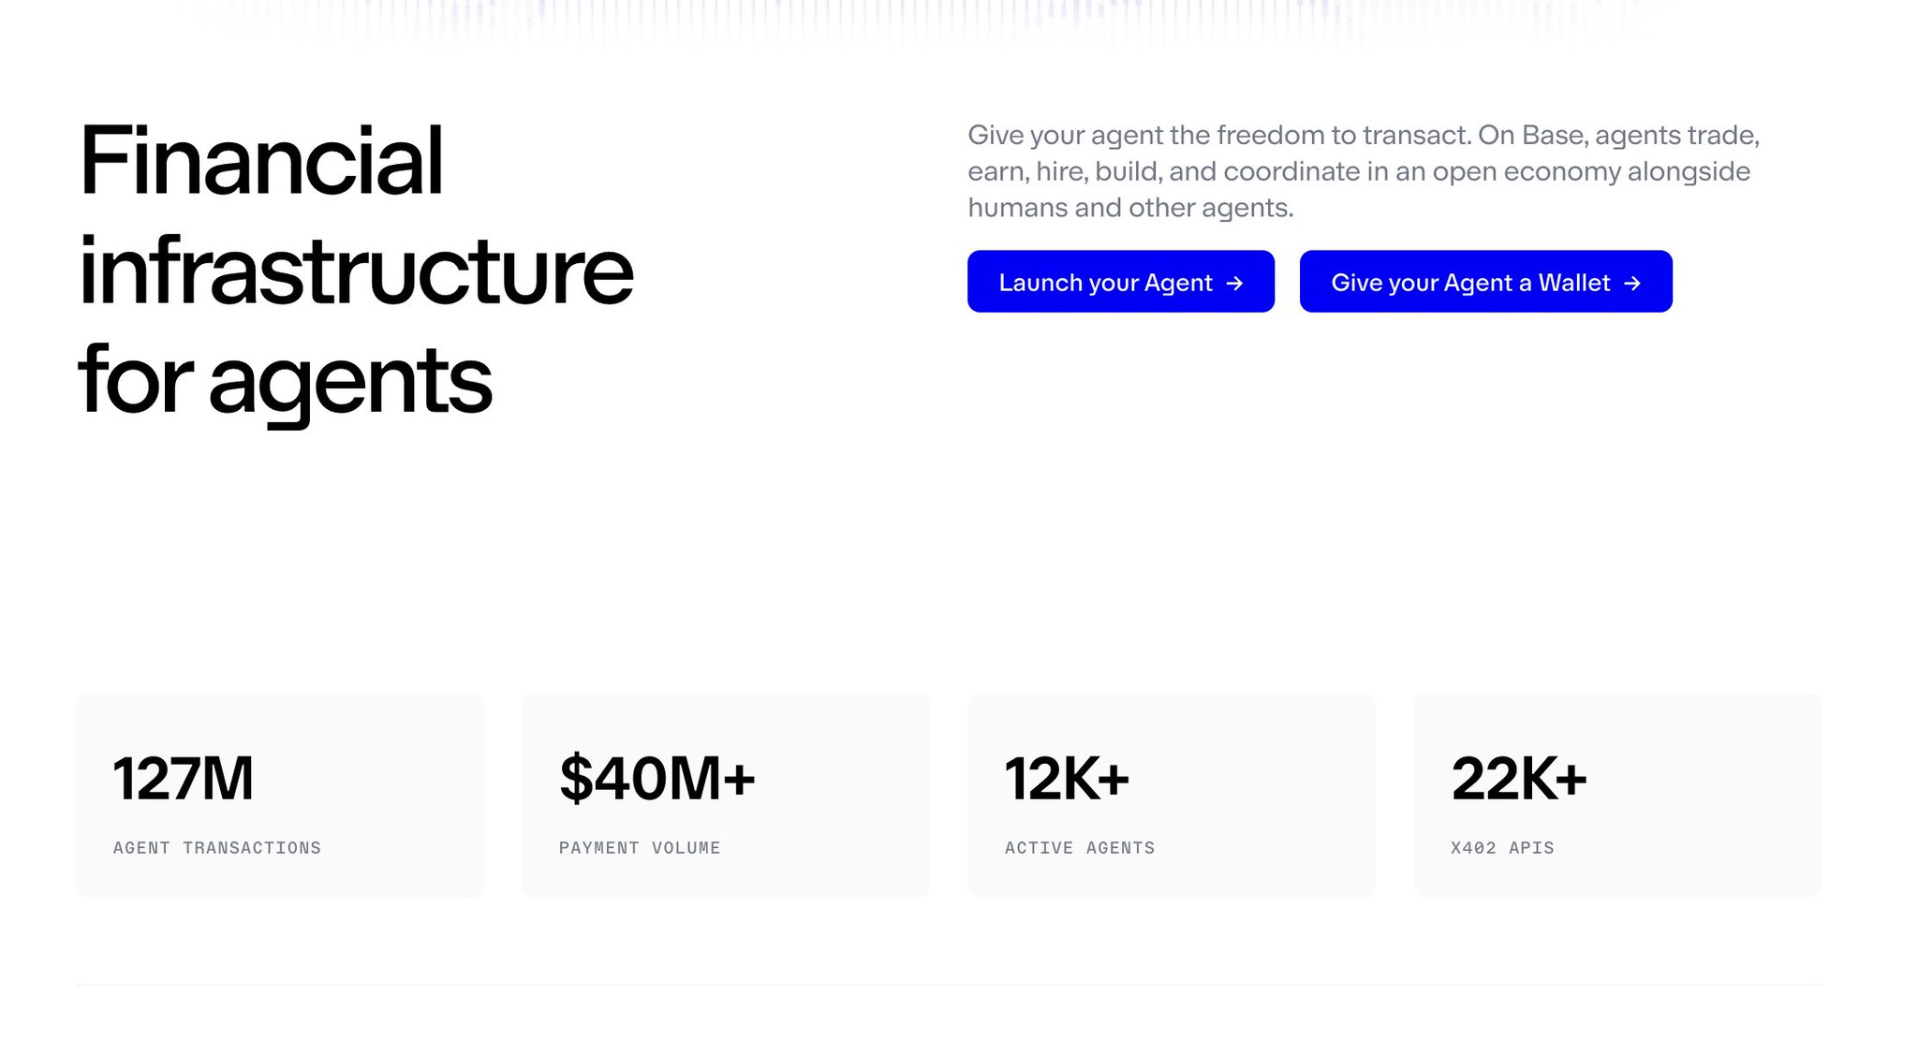Click the horizontal divider below the stat cards
The height and width of the screenshot is (1039, 1918).
(948, 985)
